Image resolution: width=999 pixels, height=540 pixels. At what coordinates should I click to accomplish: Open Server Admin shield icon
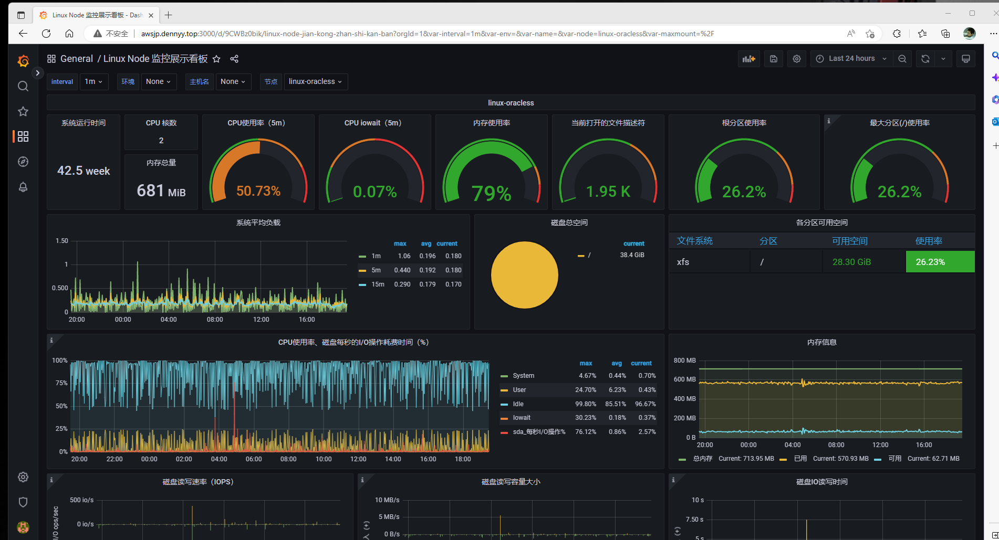coord(23,502)
